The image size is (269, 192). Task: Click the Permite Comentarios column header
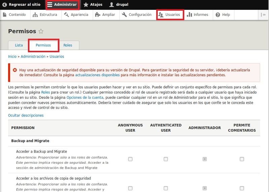click(242, 128)
